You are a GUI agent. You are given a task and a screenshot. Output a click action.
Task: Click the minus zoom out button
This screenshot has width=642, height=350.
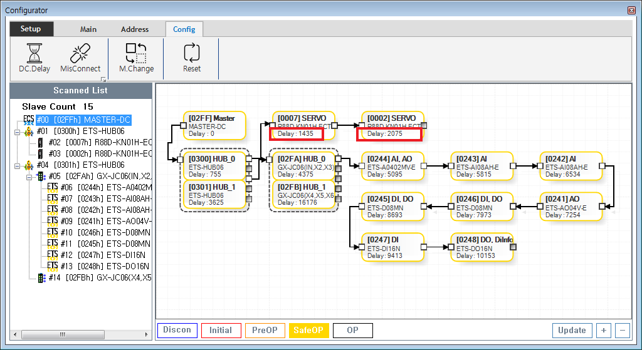click(623, 330)
